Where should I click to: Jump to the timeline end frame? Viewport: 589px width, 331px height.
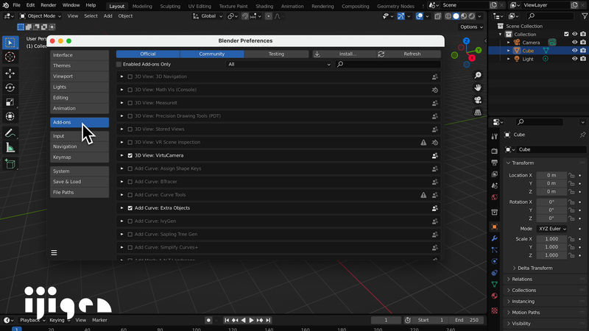[268, 320]
